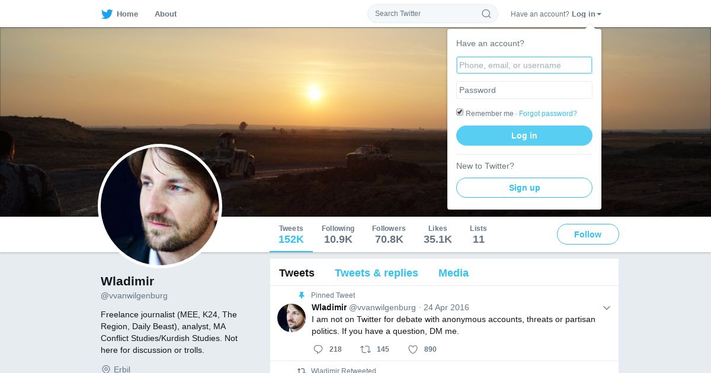Screen dimensions: 711x373
Task: Open the Forgot password link
Action: (x=547, y=114)
